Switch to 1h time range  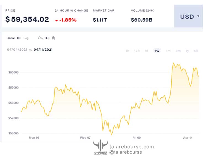coord(128,51)
